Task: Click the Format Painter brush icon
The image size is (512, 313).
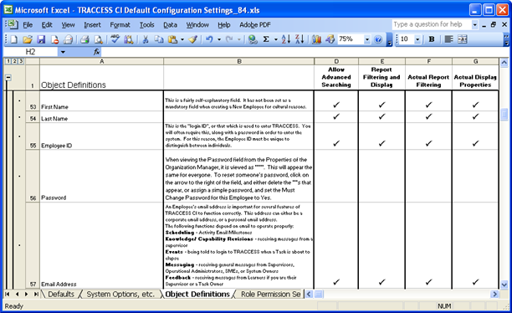Action: 193,39
